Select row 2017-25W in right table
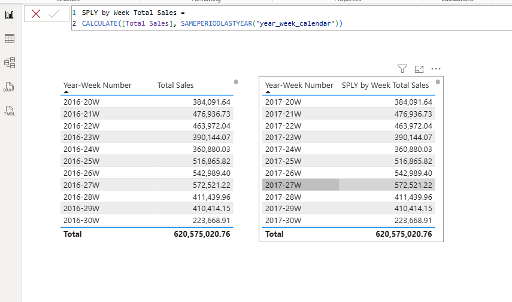This screenshot has width=512, height=302. click(349, 161)
